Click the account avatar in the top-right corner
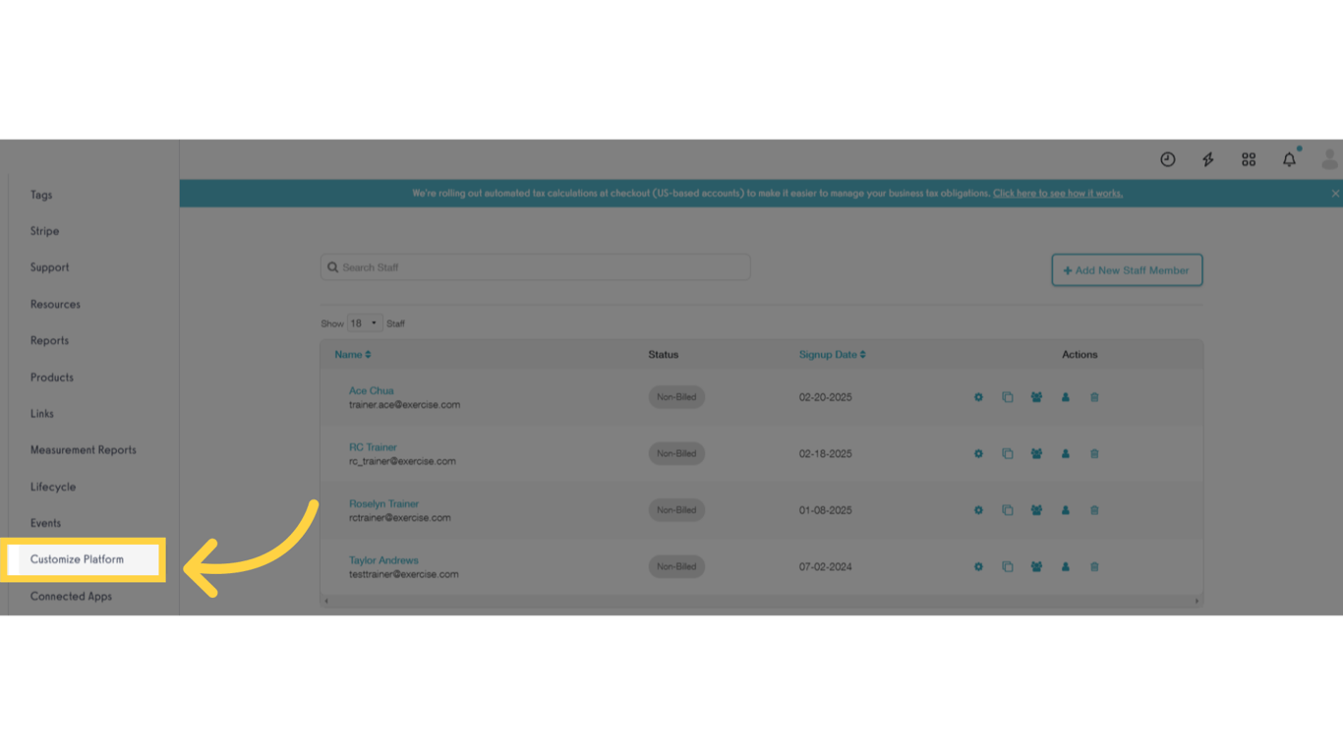The height and width of the screenshot is (755, 1343). point(1329,158)
